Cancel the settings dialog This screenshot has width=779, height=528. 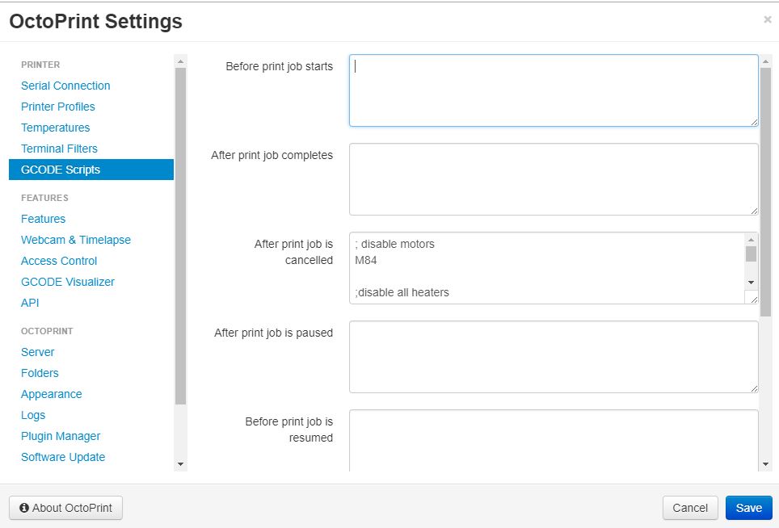point(690,508)
